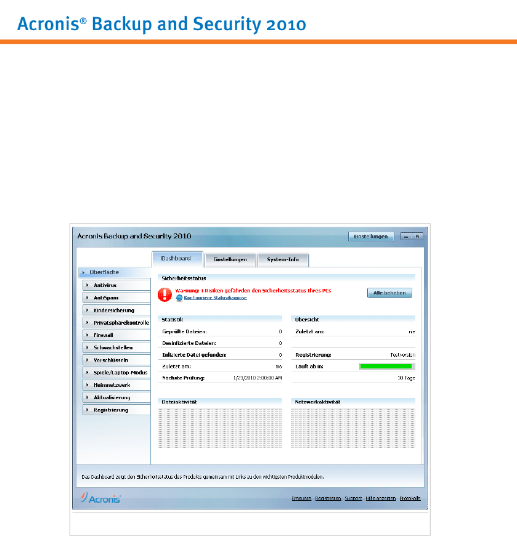
Task: Click the Sicherheitsstatus section header
Action: point(287,278)
